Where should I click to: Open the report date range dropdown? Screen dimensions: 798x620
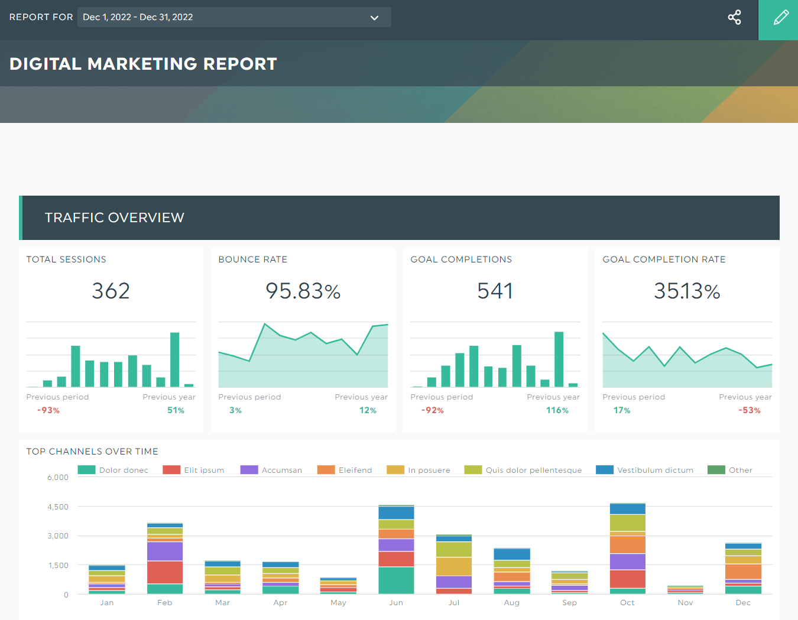[x=234, y=17]
